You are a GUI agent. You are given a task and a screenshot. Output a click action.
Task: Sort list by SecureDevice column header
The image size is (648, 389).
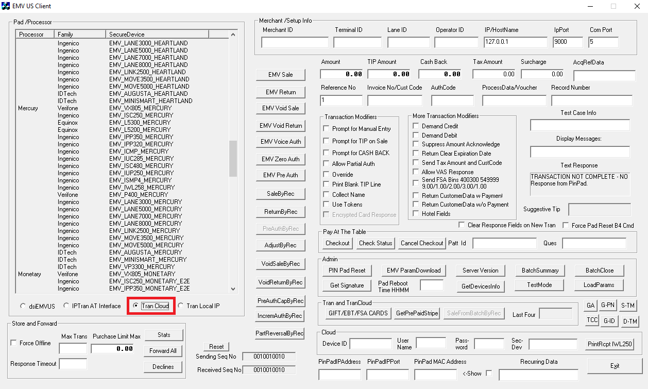[x=157, y=35]
